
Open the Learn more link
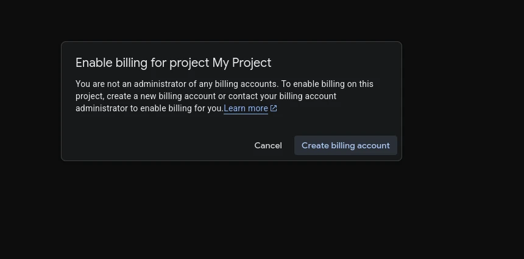point(246,108)
